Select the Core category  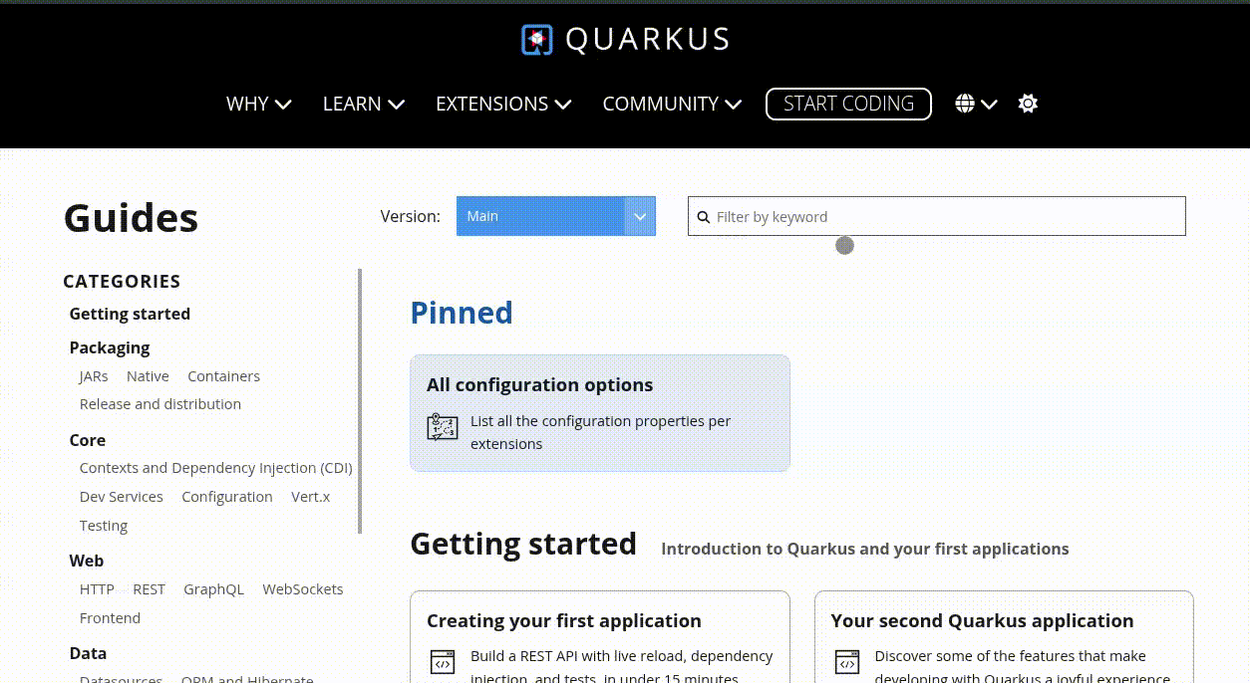(88, 440)
